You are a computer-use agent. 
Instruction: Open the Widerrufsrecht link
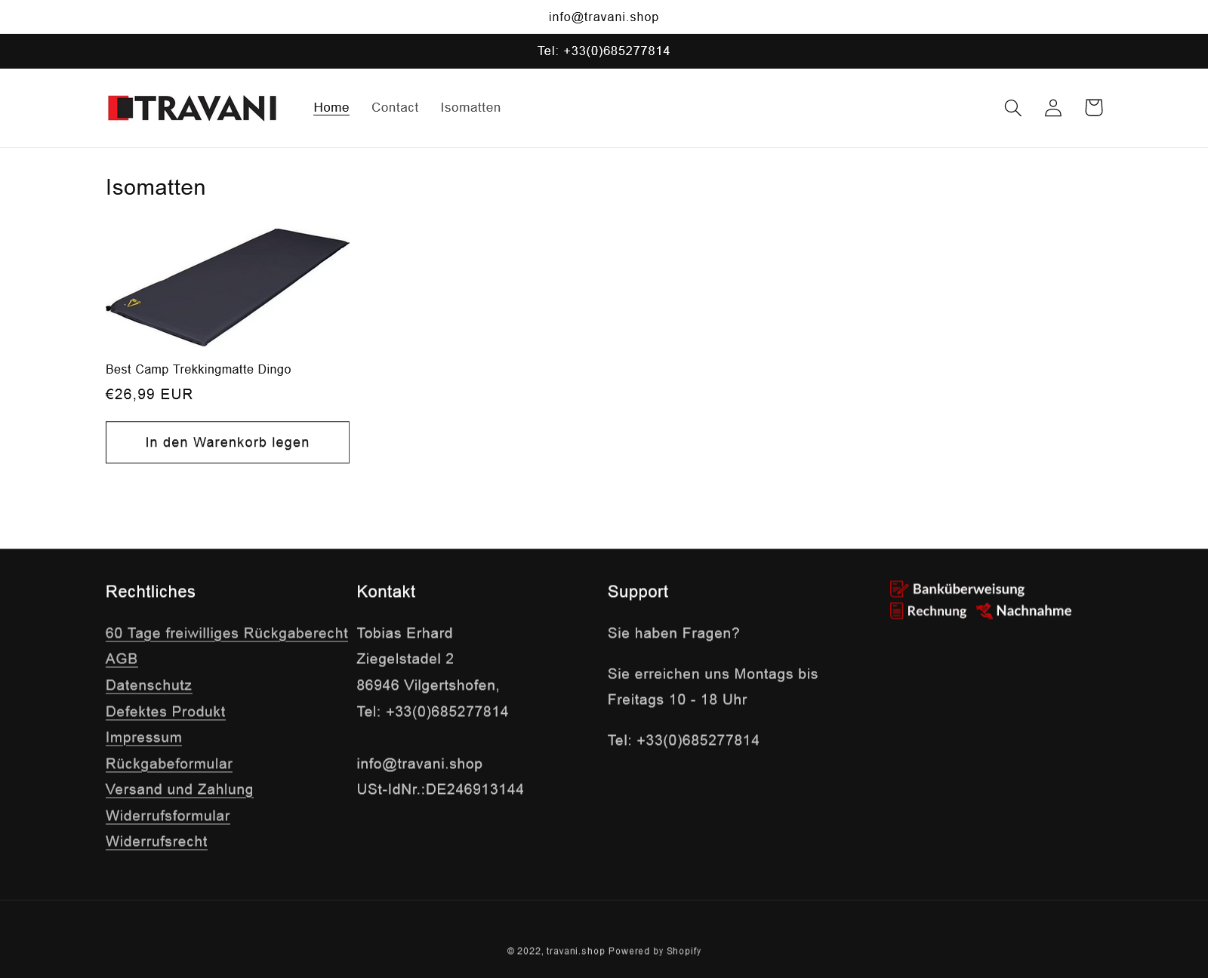156,841
